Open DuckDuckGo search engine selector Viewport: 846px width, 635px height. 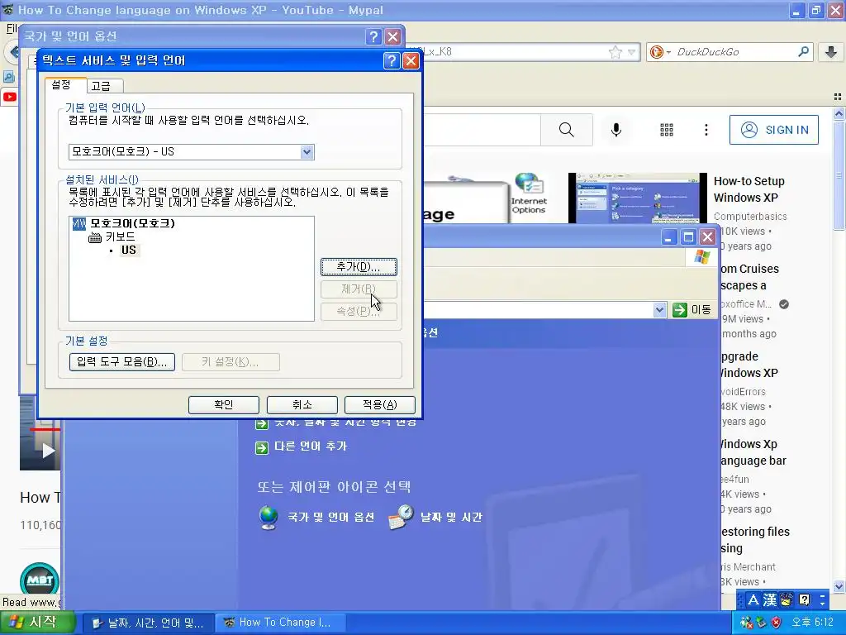660,52
